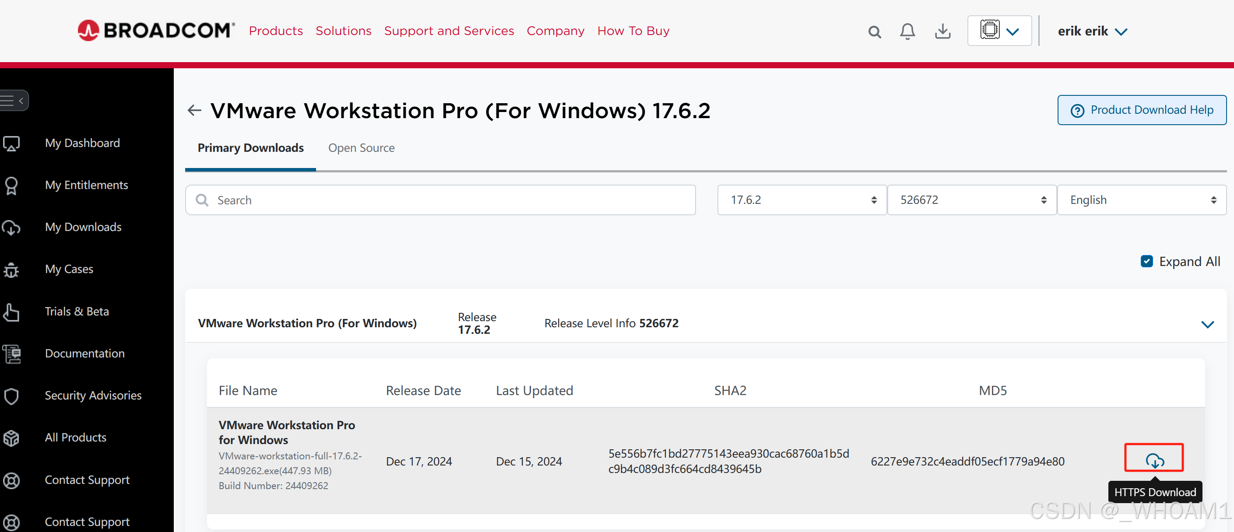Collapse the VMware Workstation Pro release section chevron
This screenshot has width=1234, height=532.
1208,324
